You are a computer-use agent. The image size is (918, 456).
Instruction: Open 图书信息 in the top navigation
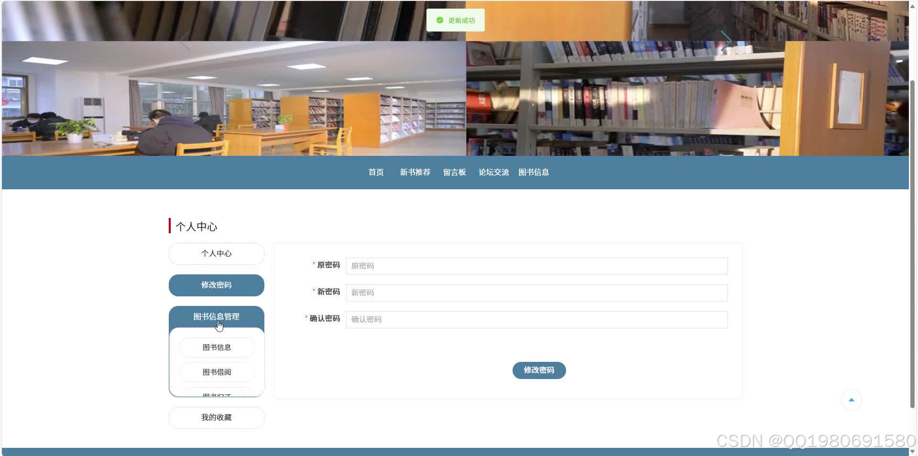534,172
